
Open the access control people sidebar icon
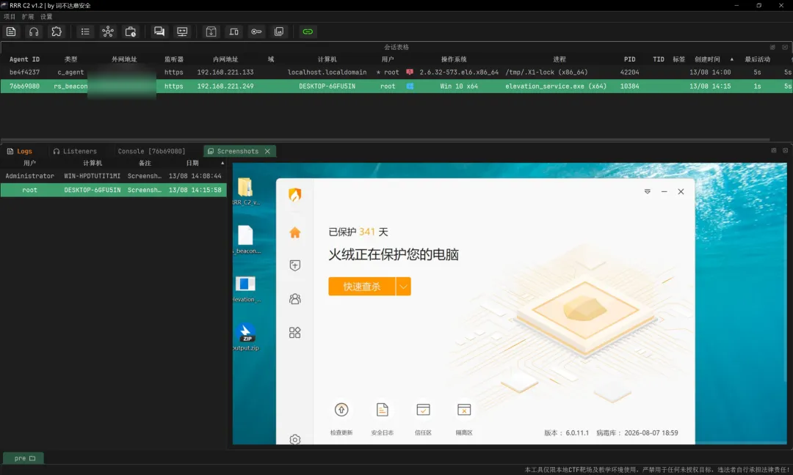click(x=295, y=299)
